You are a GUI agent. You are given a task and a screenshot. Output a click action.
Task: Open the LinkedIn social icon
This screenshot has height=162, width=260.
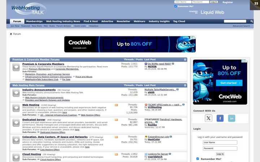(231, 118)
